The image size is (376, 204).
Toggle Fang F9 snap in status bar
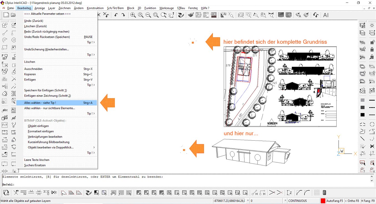[368, 201]
